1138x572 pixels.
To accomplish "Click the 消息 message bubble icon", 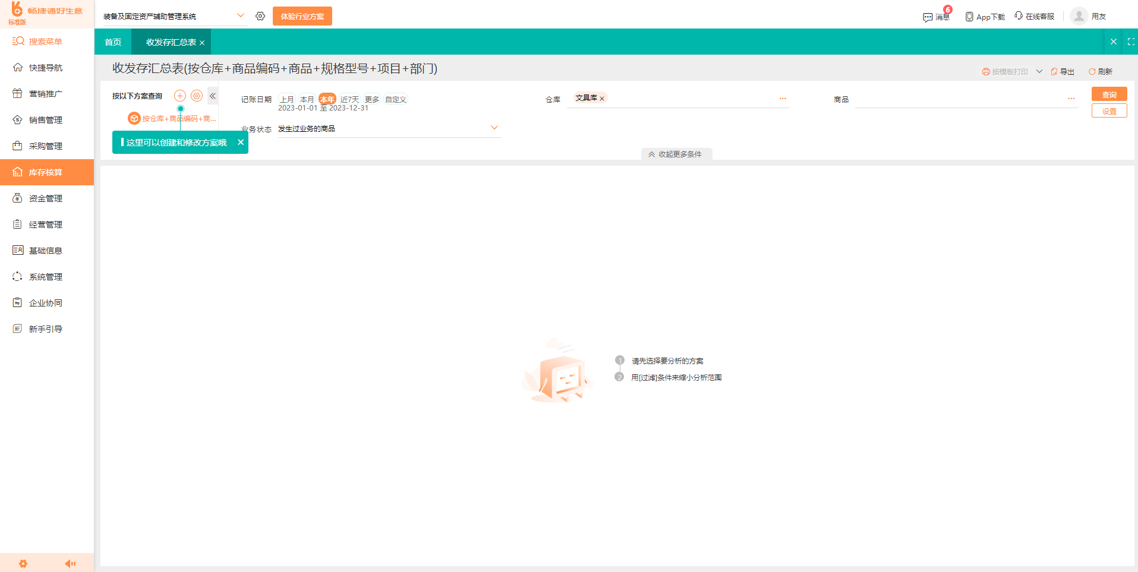I will pos(928,17).
